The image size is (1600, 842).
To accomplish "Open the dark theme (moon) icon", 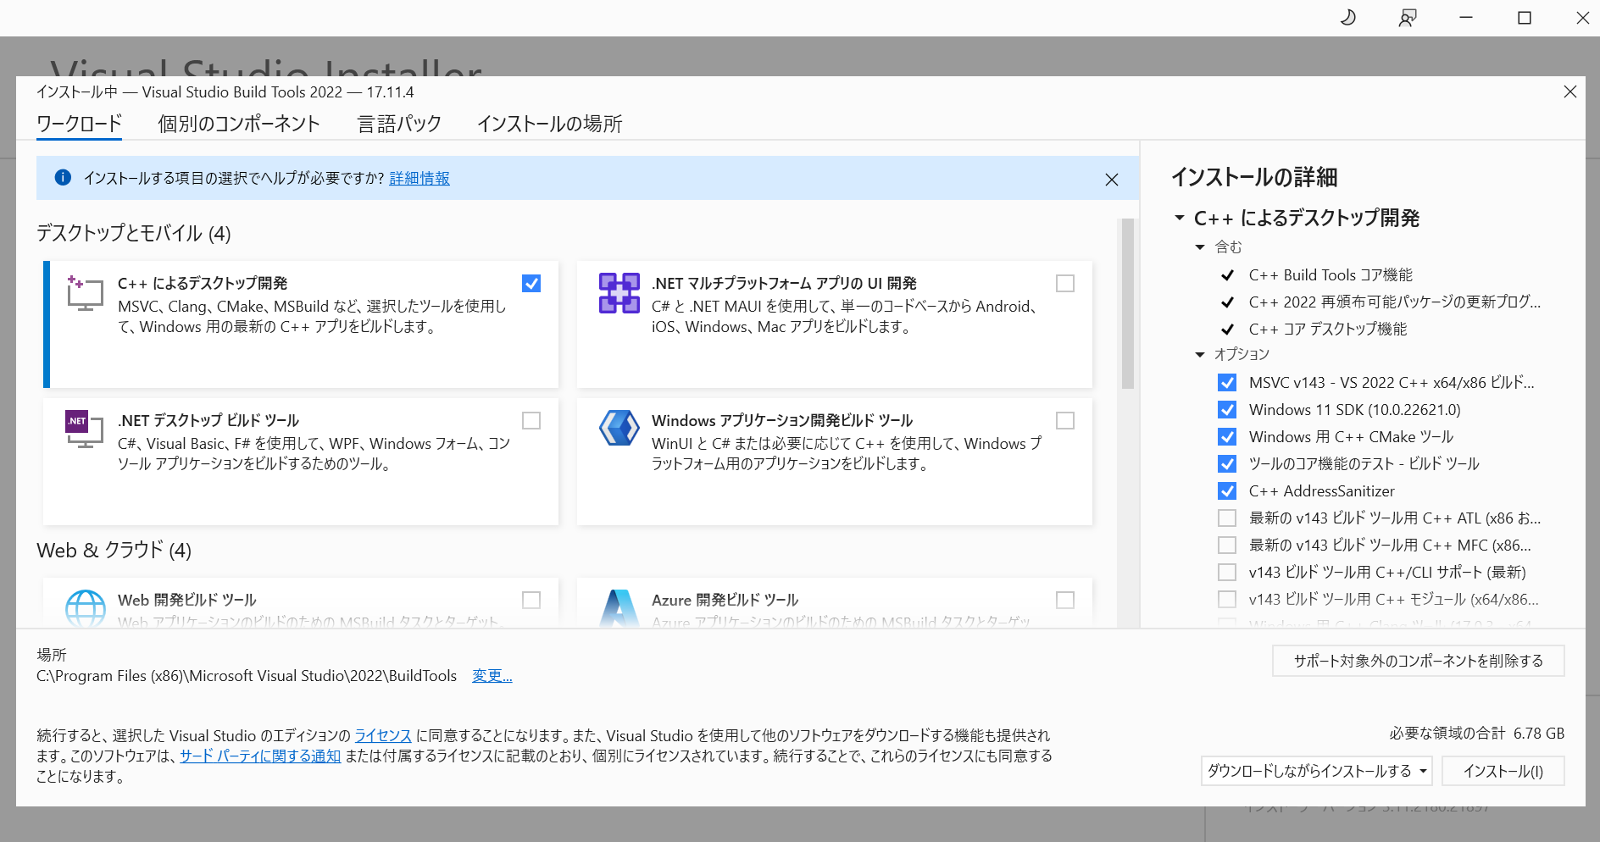I will (1347, 17).
